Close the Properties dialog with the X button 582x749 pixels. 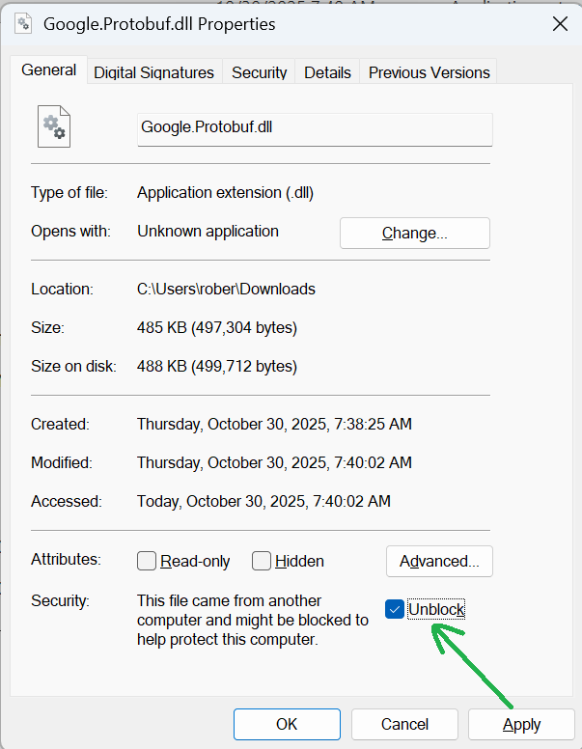(x=559, y=24)
